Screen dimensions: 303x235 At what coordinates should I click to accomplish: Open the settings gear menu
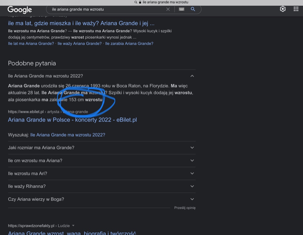click(x=283, y=9)
